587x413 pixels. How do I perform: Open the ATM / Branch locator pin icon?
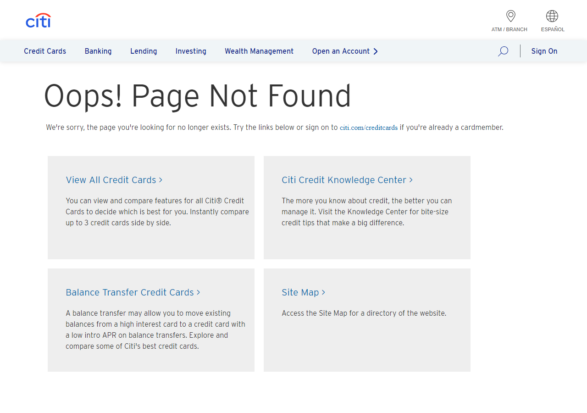point(510,16)
